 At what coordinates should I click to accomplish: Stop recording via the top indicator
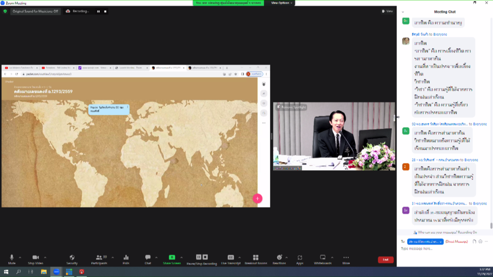click(x=105, y=12)
